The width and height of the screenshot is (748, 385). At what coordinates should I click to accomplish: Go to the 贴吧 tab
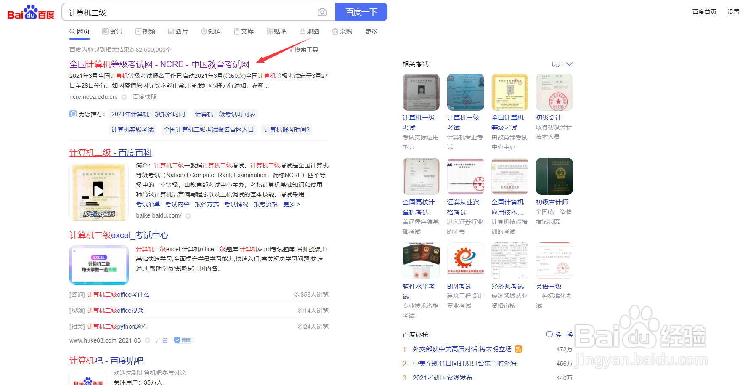[276, 32]
